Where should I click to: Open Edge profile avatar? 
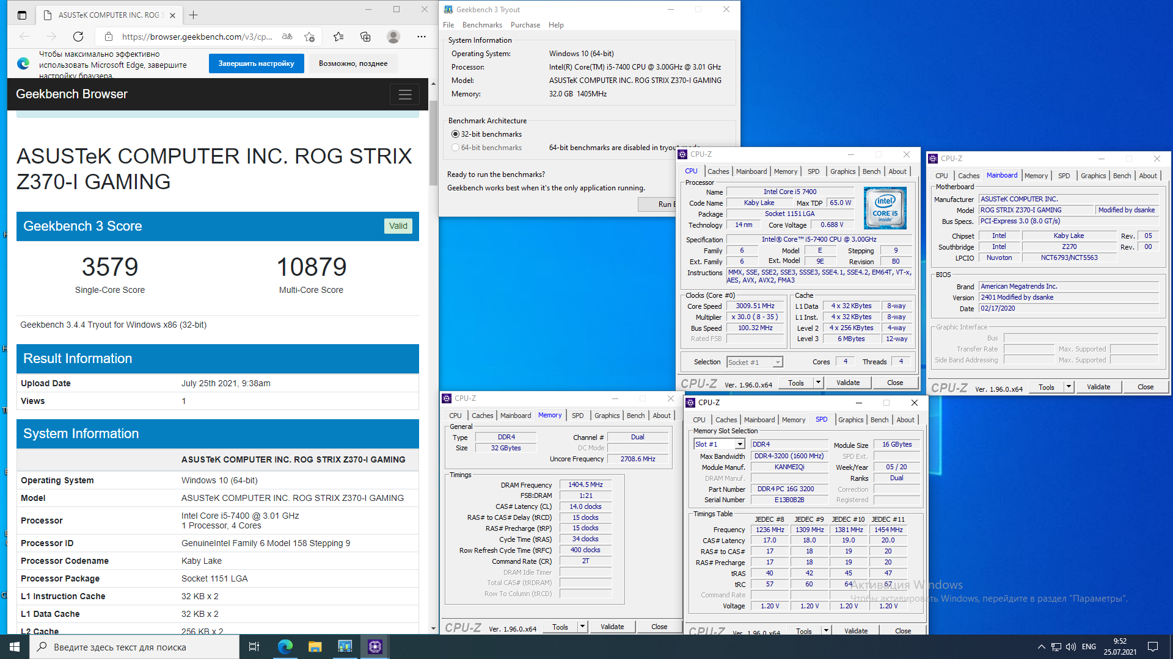pyautogui.click(x=393, y=37)
